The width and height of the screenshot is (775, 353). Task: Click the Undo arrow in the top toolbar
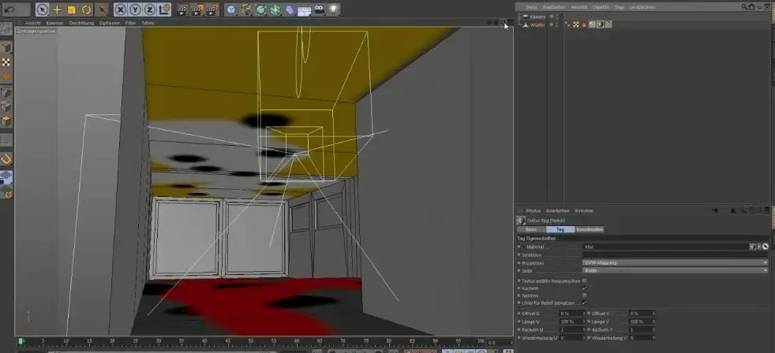[x=9, y=9]
